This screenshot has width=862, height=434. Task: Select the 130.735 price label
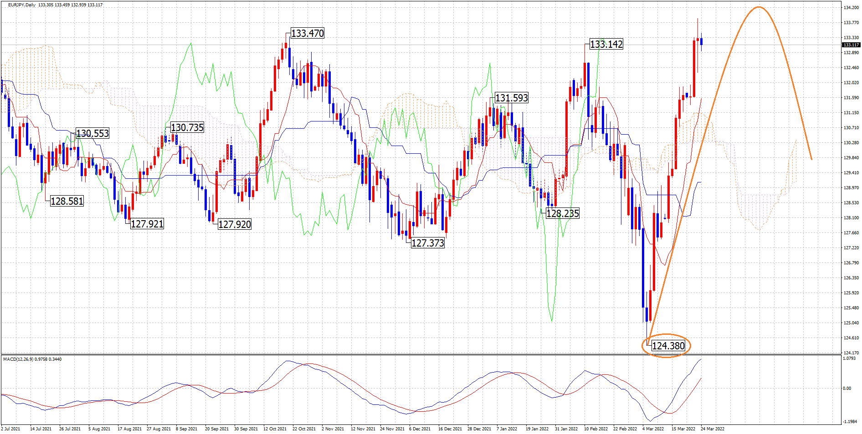(187, 127)
